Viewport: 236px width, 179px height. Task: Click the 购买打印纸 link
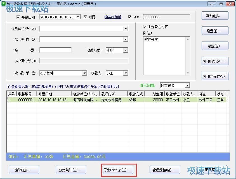click(x=113, y=17)
